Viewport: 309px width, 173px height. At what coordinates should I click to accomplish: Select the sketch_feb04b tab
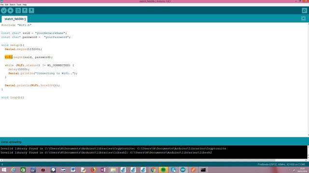tap(15, 19)
